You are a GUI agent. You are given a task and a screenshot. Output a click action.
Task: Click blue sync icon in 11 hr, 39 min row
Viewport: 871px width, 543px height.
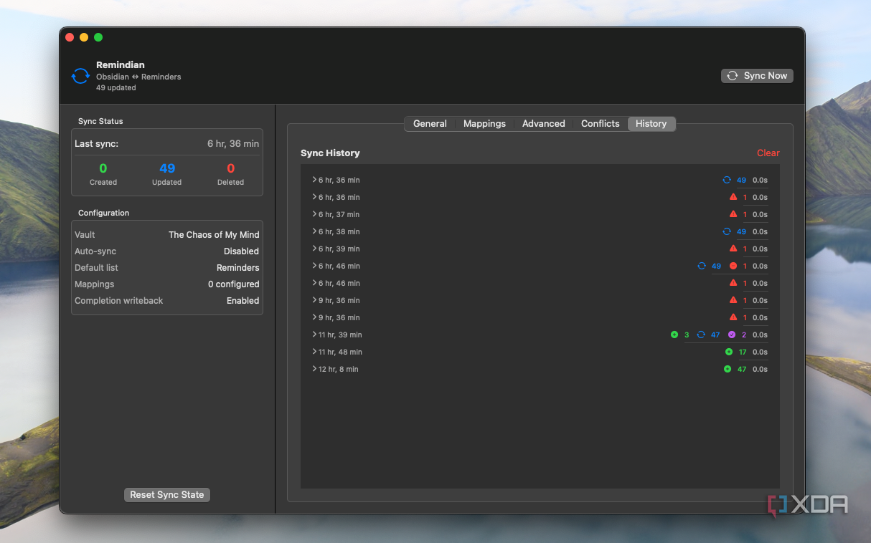point(701,335)
